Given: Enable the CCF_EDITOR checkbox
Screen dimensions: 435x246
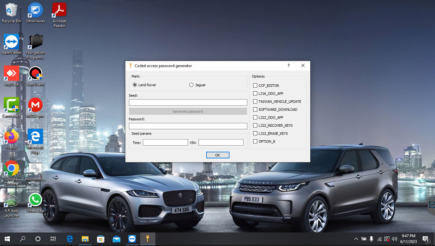Looking at the screenshot, I should click(255, 86).
